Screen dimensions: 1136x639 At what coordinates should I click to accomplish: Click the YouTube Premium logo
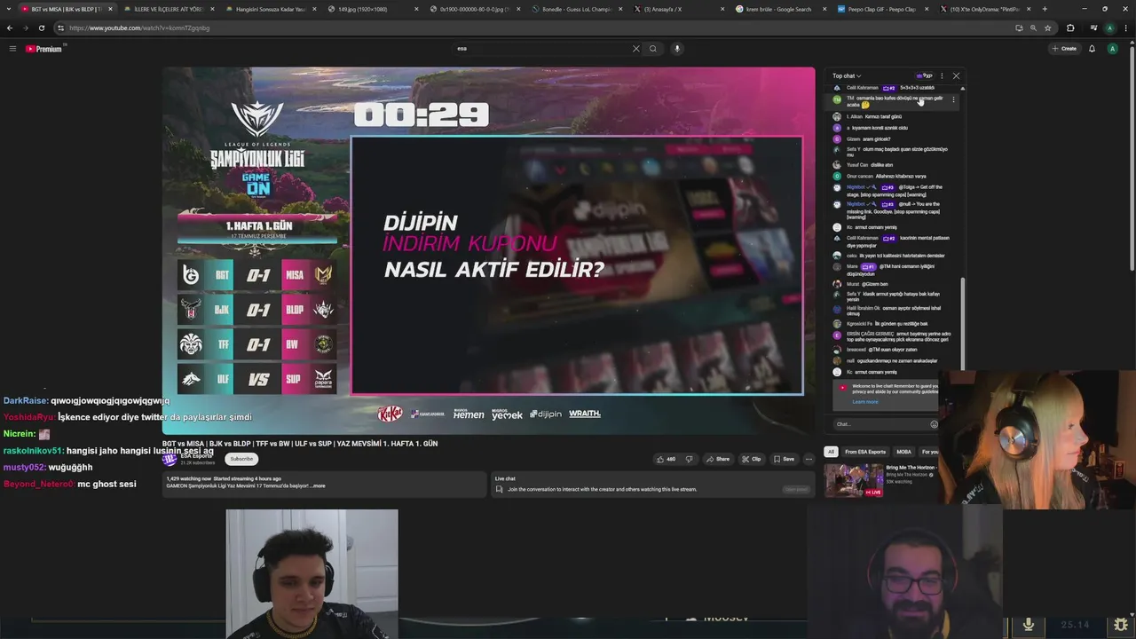pyautogui.click(x=43, y=49)
